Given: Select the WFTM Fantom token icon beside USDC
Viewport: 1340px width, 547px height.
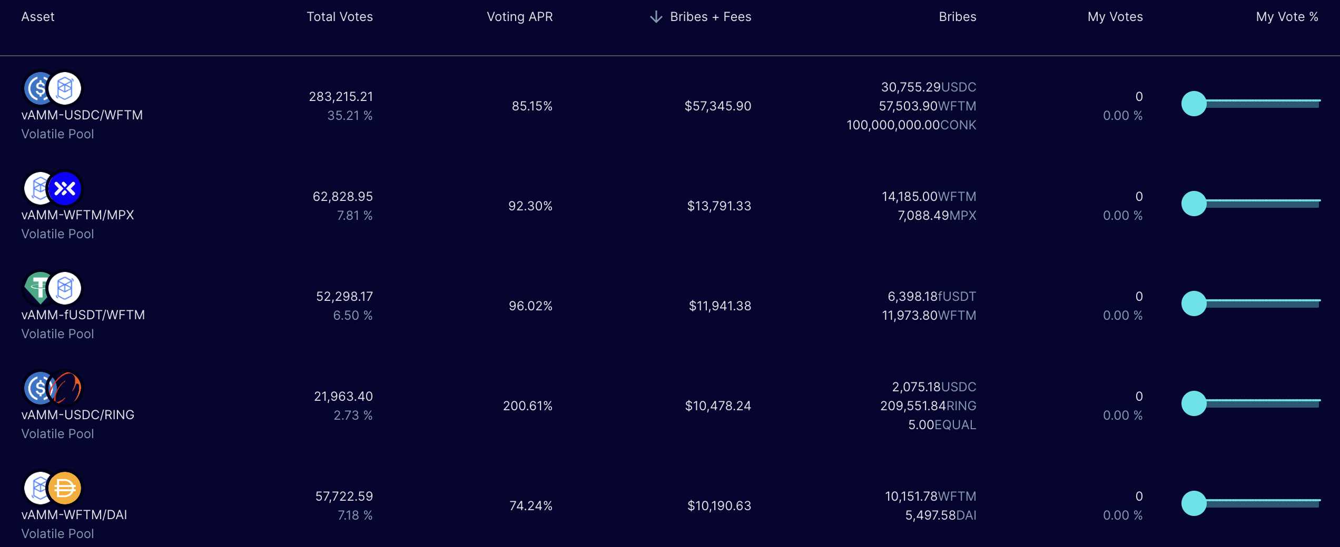Looking at the screenshot, I should point(64,88).
